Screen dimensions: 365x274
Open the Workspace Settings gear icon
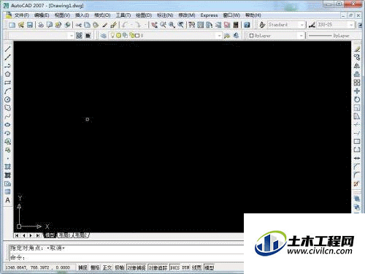tap(79, 36)
